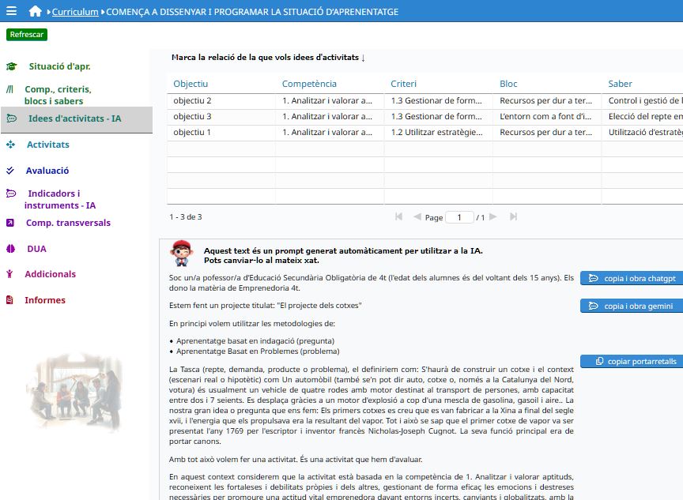
Task: Sort by Saber column header
Action: tap(620, 84)
